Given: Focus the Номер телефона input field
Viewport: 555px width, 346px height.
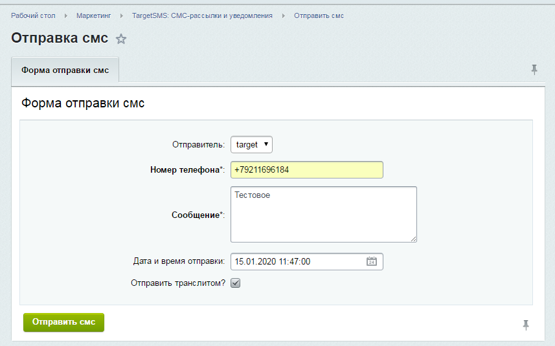Looking at the screenshot, I should coord(307,169).
